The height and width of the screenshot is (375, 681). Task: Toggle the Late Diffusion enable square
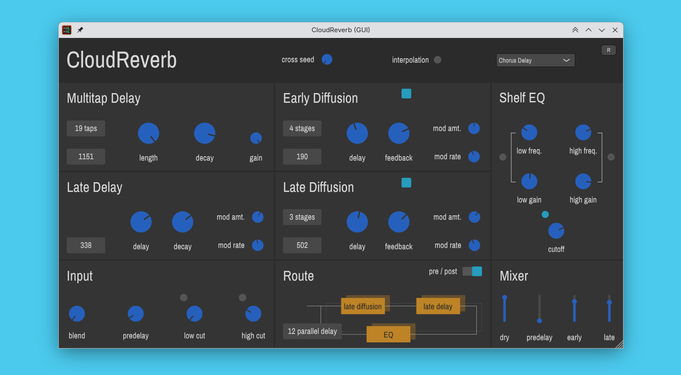tap(406, 183)
